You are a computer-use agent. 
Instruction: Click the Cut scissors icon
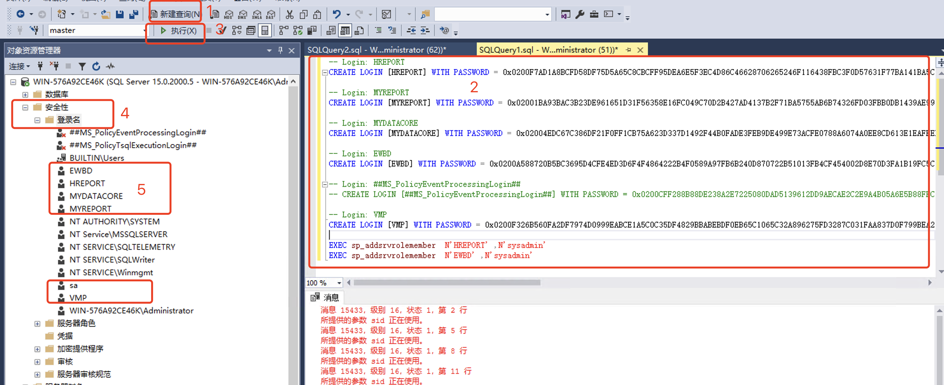290,14
